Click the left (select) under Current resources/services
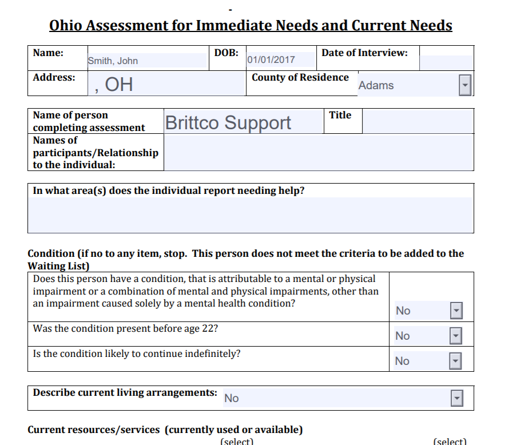The width and height of the screenshot is (513, 445). pyautogui.click(x=237, y=442)
